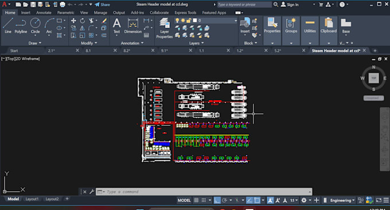Click the Erase tool icon
This screenshot has width=390, height=210.
click(104, 21)
